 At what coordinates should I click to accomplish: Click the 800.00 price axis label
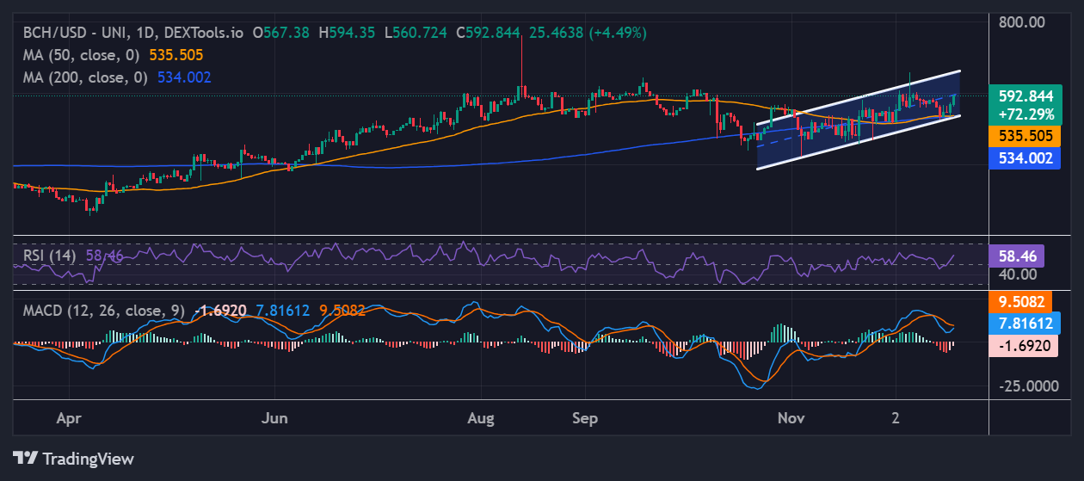(1022, 22)
